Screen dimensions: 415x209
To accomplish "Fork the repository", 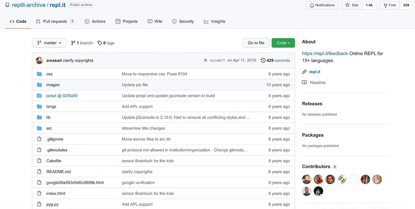I will pyautogui.click(x=390, y=5).
